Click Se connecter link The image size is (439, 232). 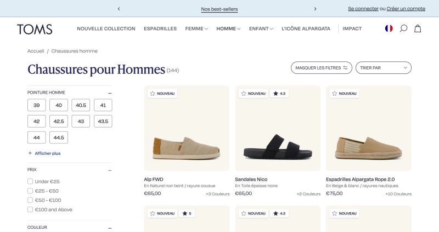[363, 9]
